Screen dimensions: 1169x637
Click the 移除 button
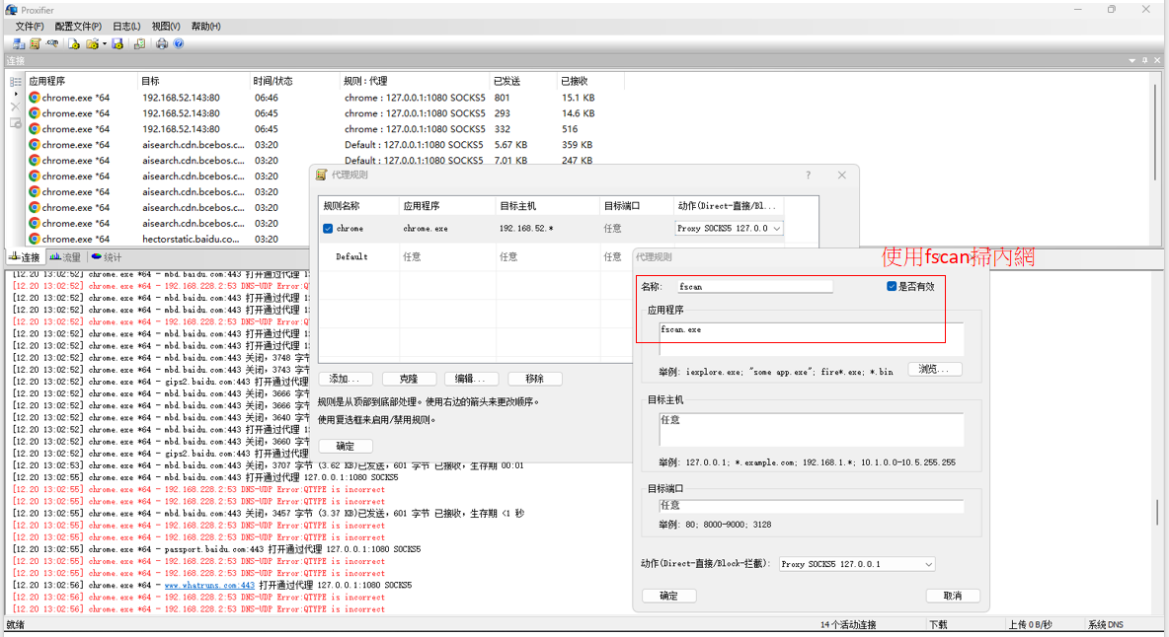point(534,379)
